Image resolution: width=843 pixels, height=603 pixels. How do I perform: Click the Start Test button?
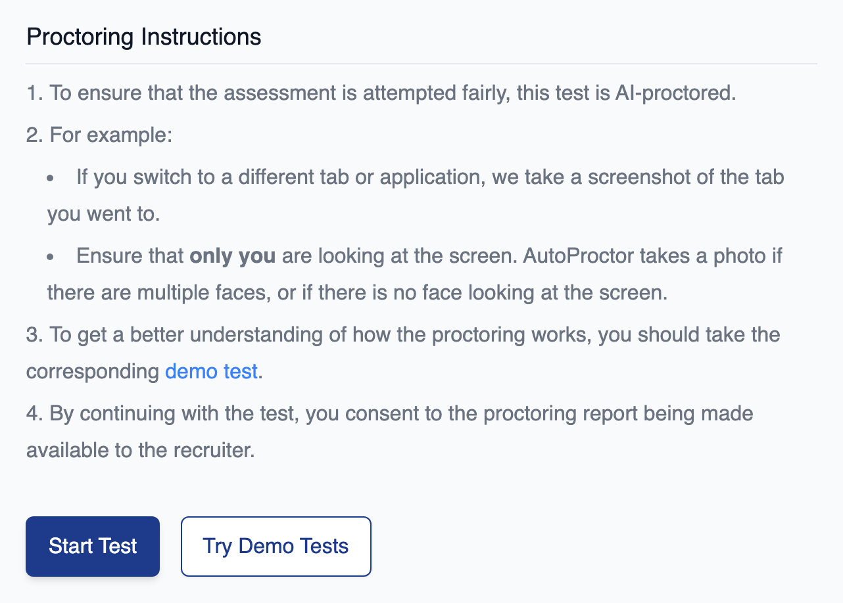[x=93, y=546]
